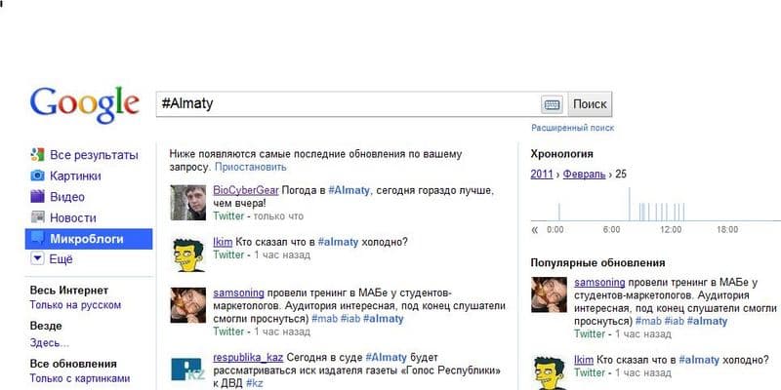This screenshot has height=390, width=781.
Task: Pause live updates via Приостановить link
Action: 251,167
